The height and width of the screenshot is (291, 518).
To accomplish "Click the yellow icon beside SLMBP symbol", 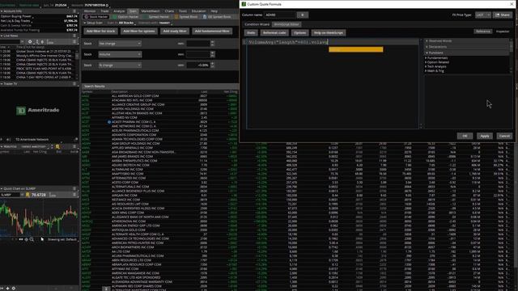I will 28,195.
